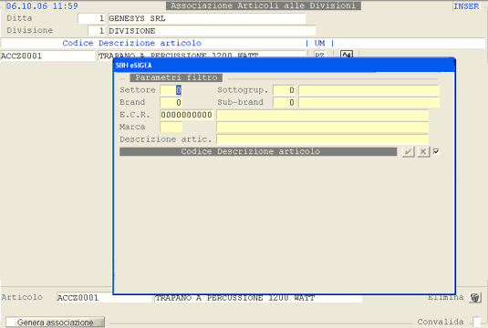488x328 pixels.
Task: Click the Divisione number field
Action: (97, 31)
